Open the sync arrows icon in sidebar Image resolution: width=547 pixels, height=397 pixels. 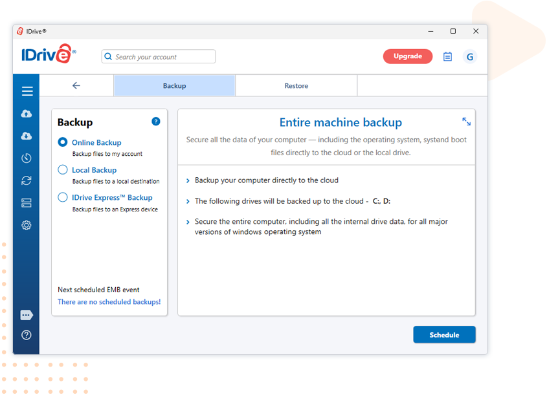point(27,180)
